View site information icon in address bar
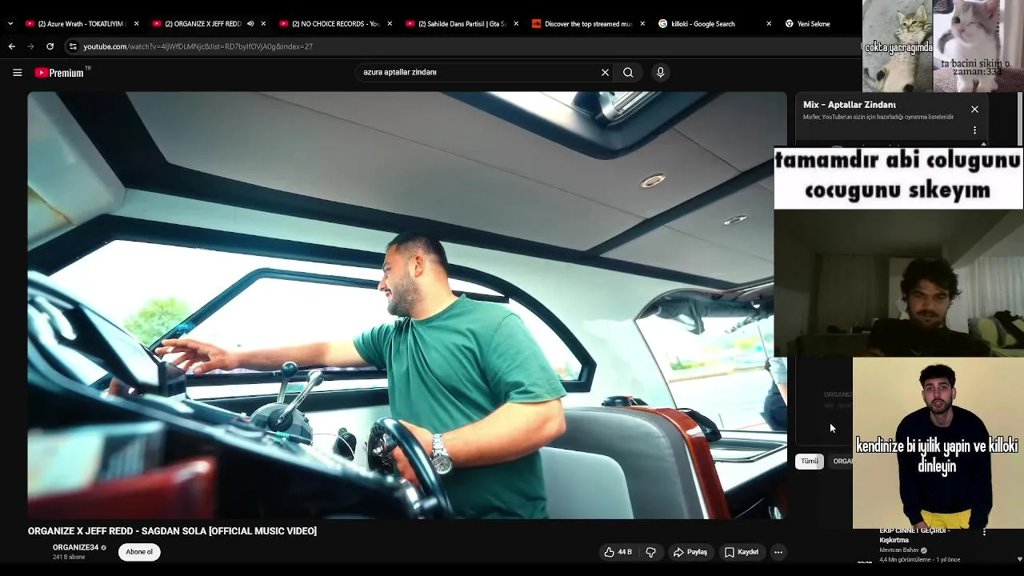This screenshot has height=576, width=1024. 73,46
